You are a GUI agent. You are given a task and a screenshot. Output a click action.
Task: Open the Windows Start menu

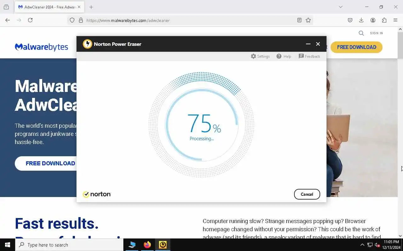[8, 245]
